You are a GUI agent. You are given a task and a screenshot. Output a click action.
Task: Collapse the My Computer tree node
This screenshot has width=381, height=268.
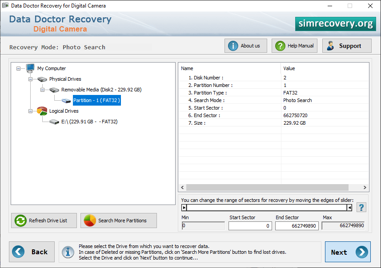19,69
